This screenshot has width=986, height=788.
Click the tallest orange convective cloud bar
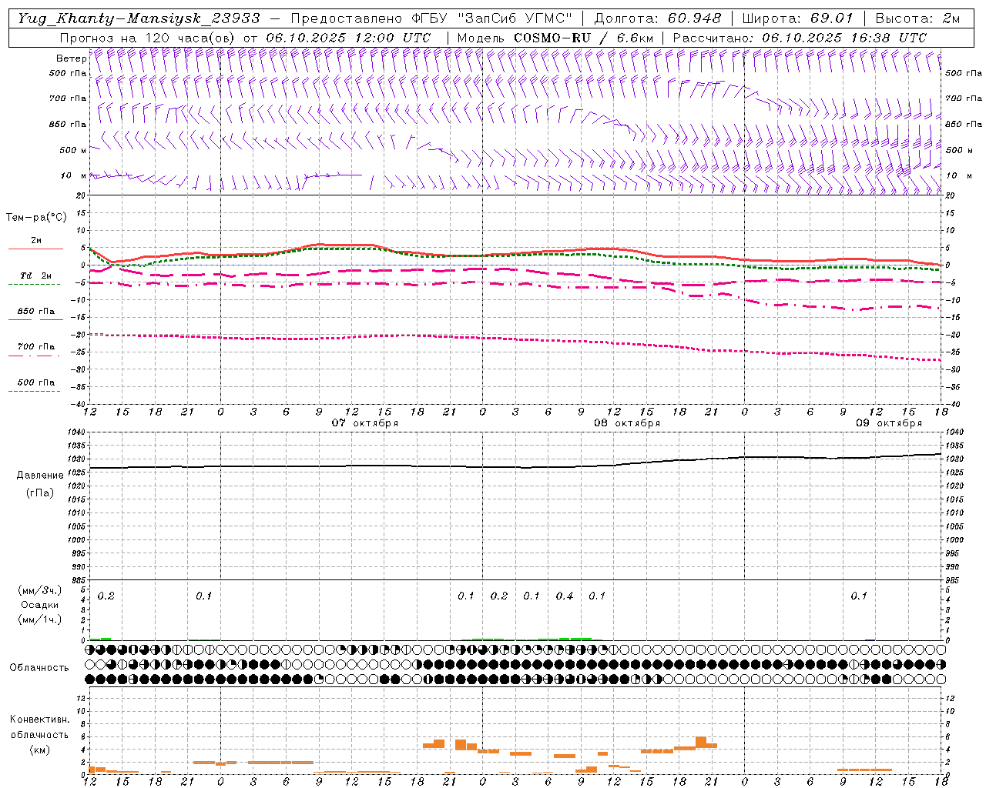coord(701,743)
